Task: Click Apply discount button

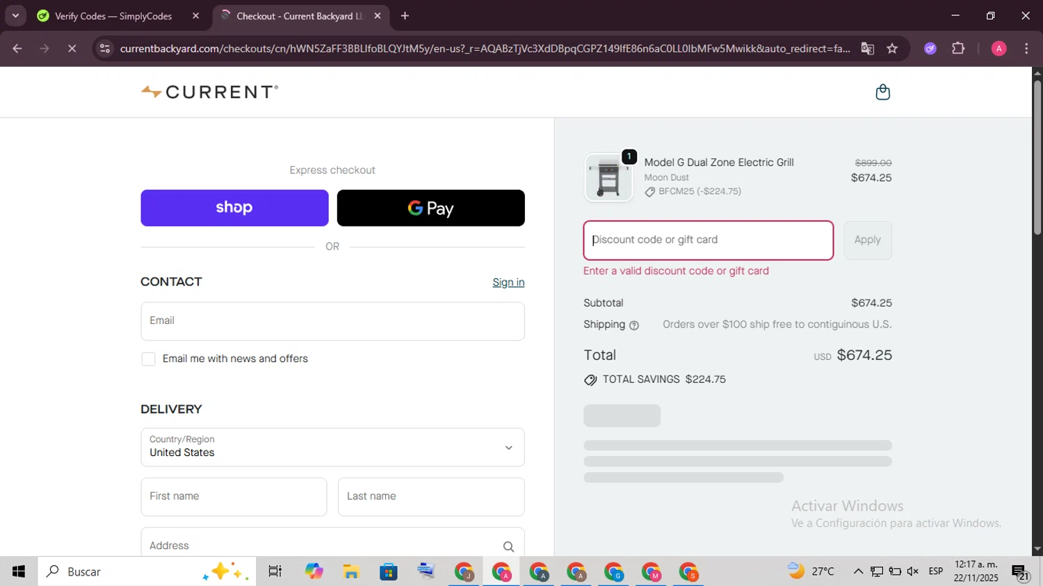Action: pyautogui.click(x=868, y=241)
